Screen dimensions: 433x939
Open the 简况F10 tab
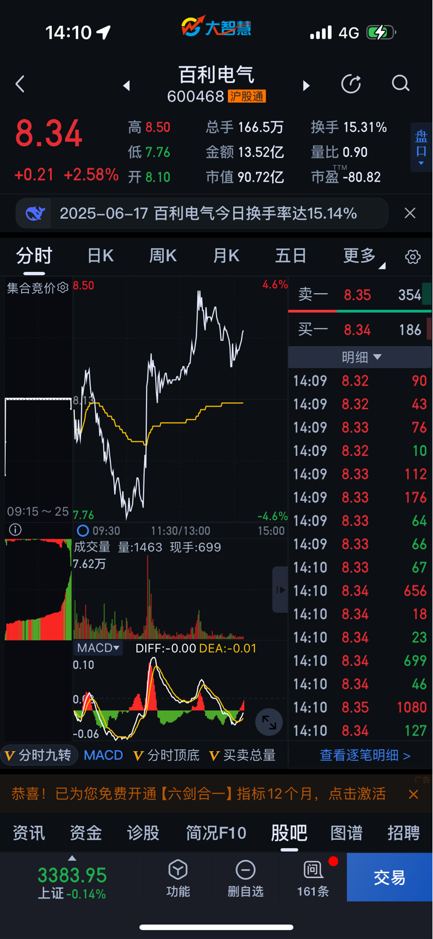point(216,833)
